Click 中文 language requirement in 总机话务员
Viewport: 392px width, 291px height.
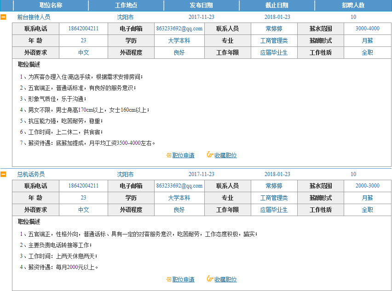[83, 210]
